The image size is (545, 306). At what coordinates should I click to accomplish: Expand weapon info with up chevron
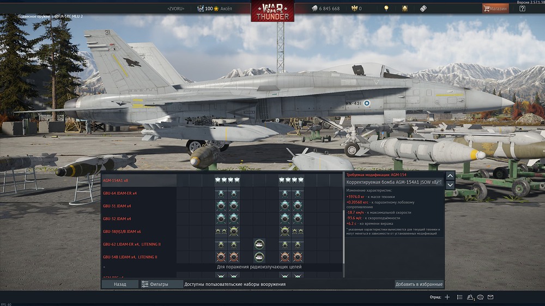coord(450,176)
